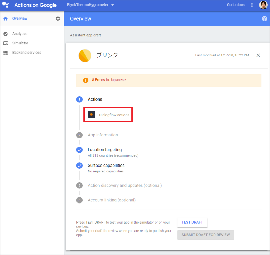Open the BlynkThermoHygrometer project dropdown
Image resolution: width=270 pixels, height=255 pixels.
[90, 5]
